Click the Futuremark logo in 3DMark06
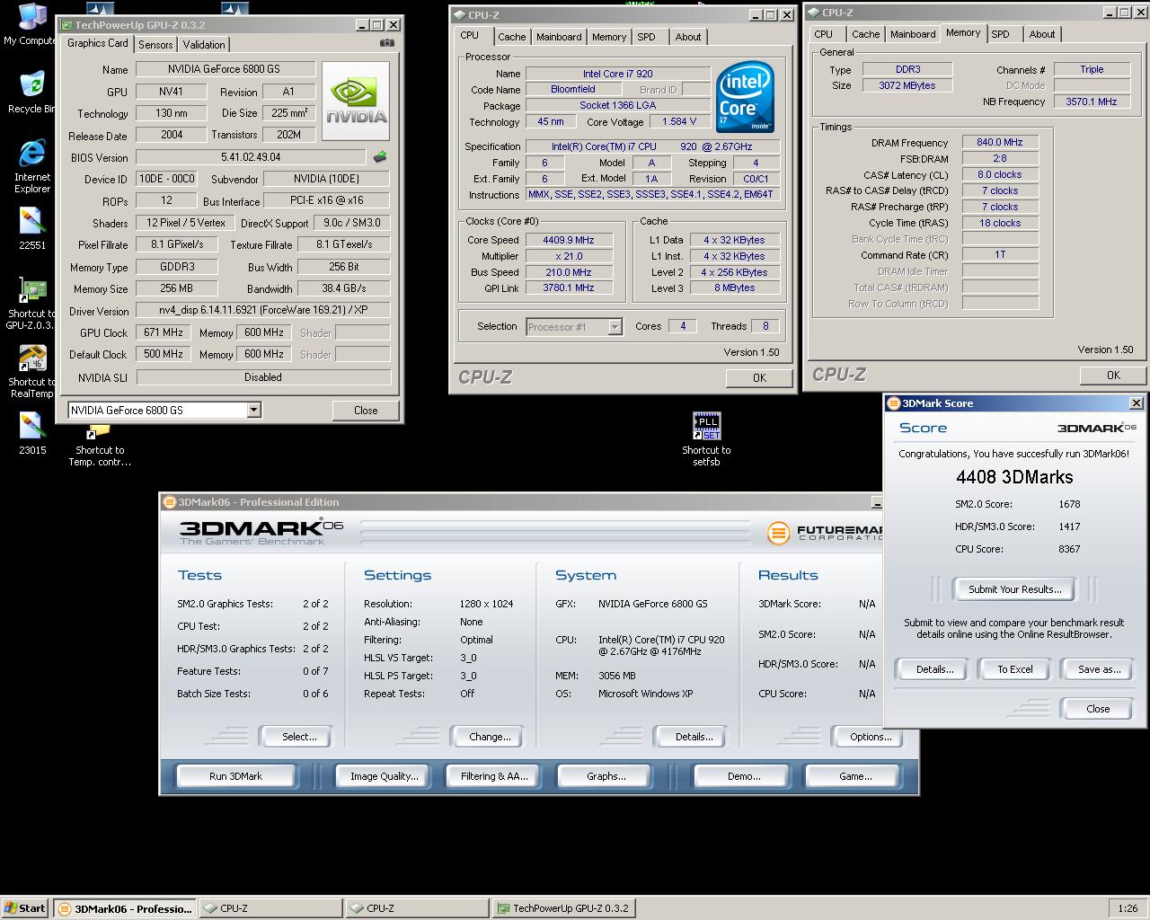Screen dimensions: 1150x920 [x=825, y=533]
